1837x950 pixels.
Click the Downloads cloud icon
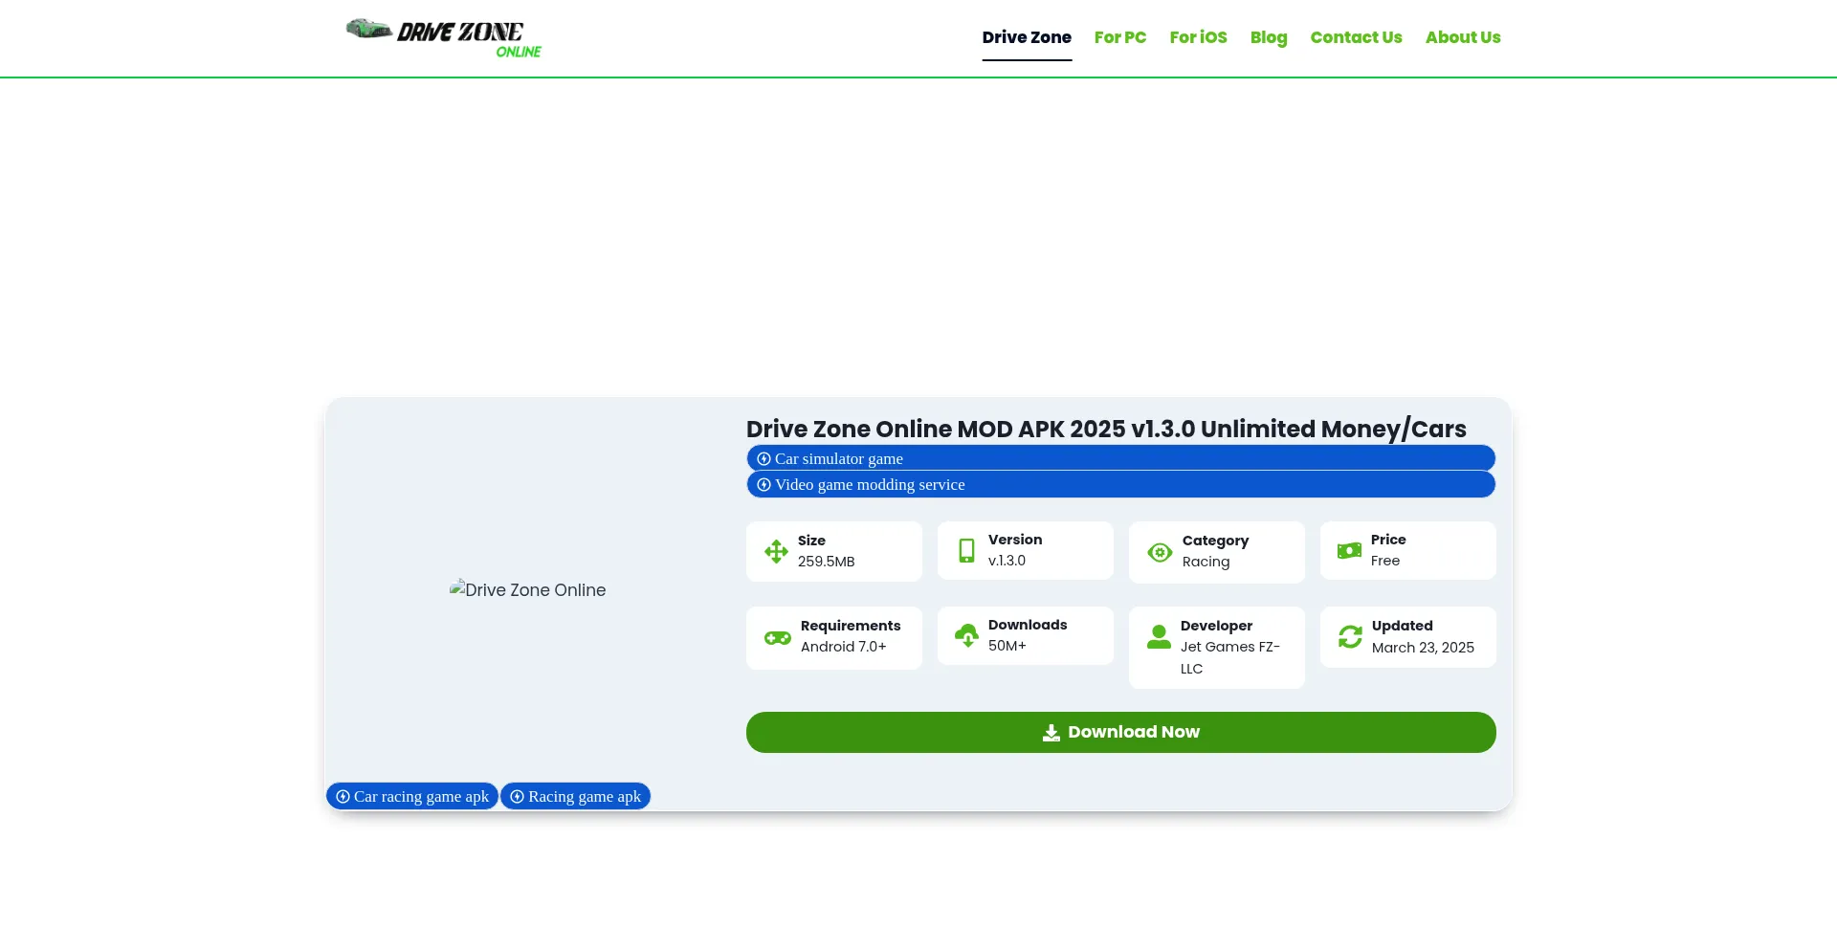tap(966, 635)
